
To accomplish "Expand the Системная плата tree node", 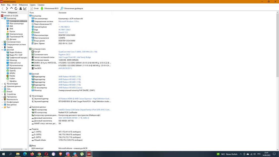I will click(x=2, y=42).
